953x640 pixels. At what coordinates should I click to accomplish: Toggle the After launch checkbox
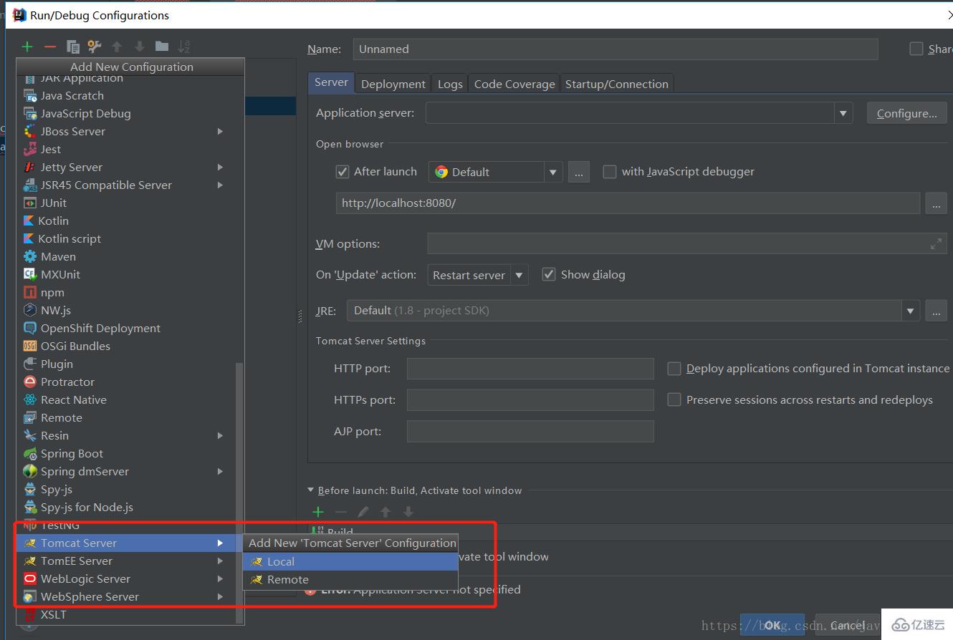[x=343, y=172]
